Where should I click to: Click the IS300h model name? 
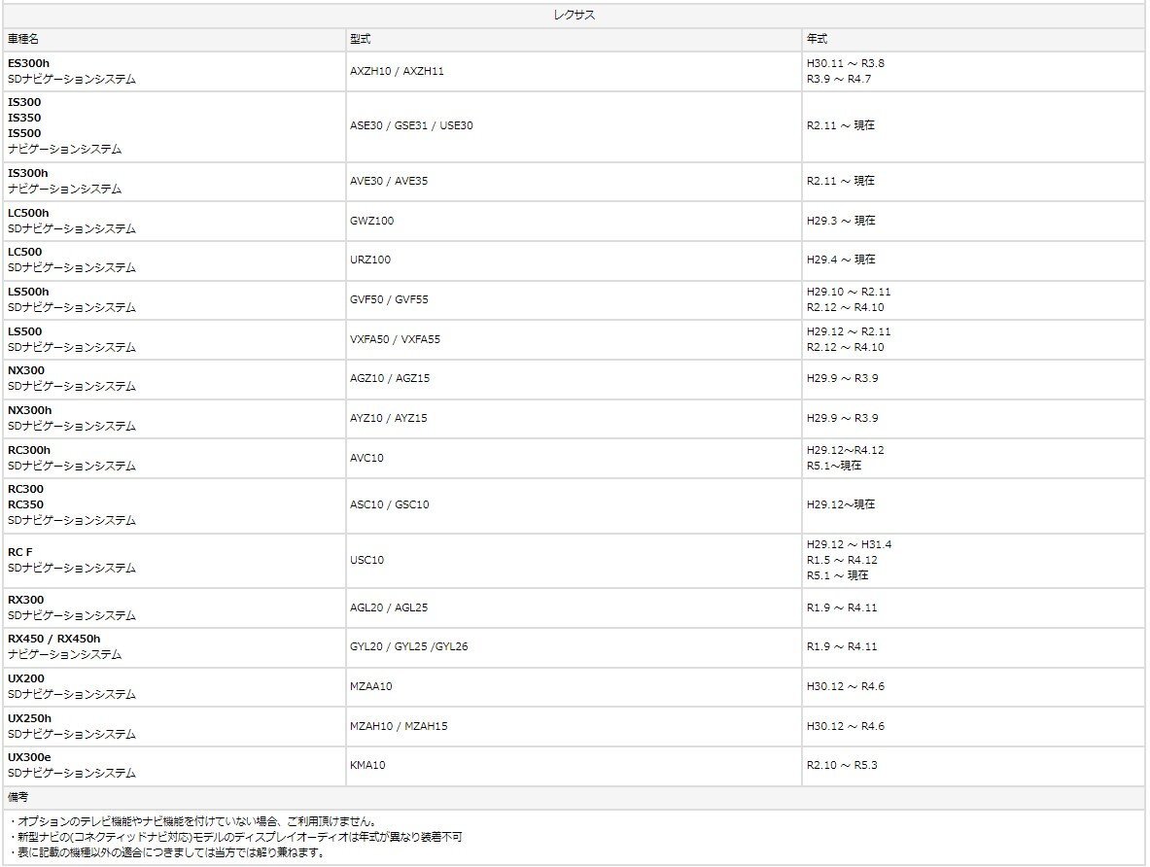pos(28,174)
